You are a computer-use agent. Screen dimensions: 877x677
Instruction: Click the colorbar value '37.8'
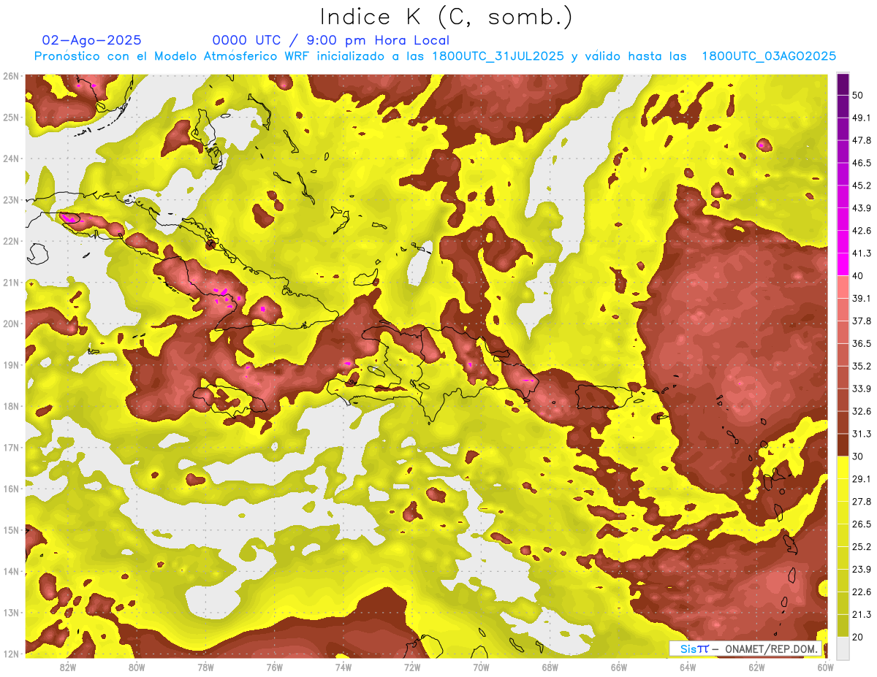click(x=862, y=321)
